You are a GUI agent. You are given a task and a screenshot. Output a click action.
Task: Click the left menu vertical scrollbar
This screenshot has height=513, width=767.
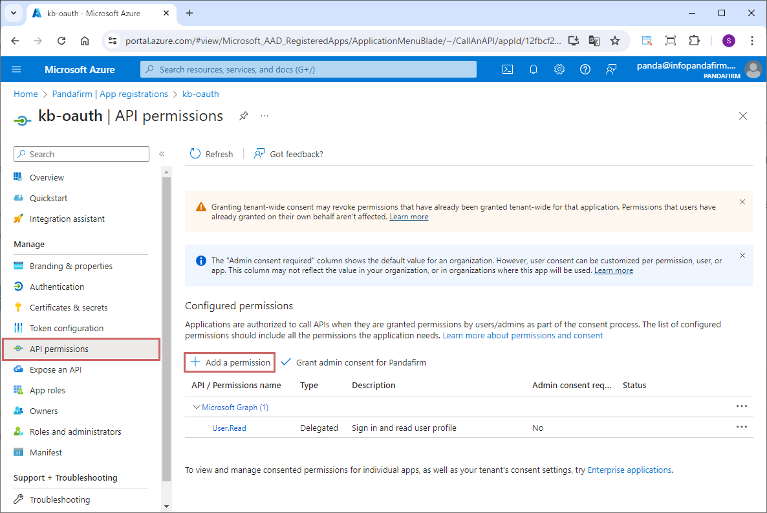(x=166, y=323)
